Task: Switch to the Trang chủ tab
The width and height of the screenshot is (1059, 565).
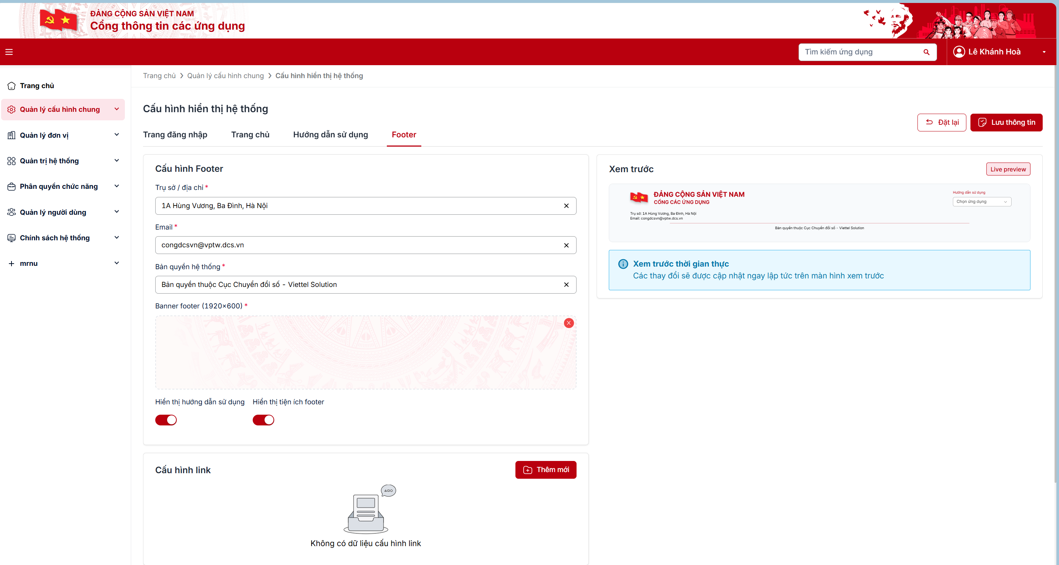Action: [x=250, y=135]
